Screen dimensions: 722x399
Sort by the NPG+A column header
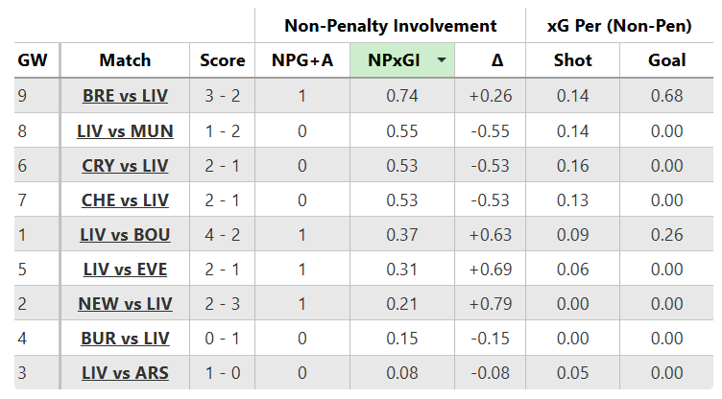coord(302,60)
